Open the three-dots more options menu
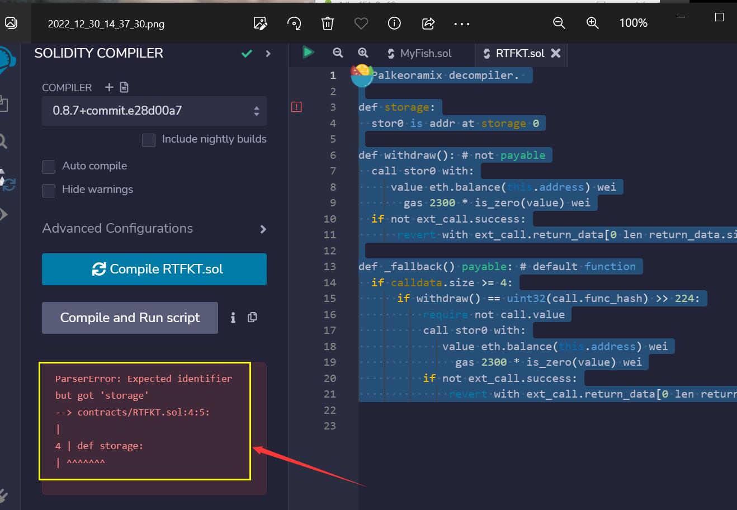The image size is (737, 510). click(x=462, y=23)
